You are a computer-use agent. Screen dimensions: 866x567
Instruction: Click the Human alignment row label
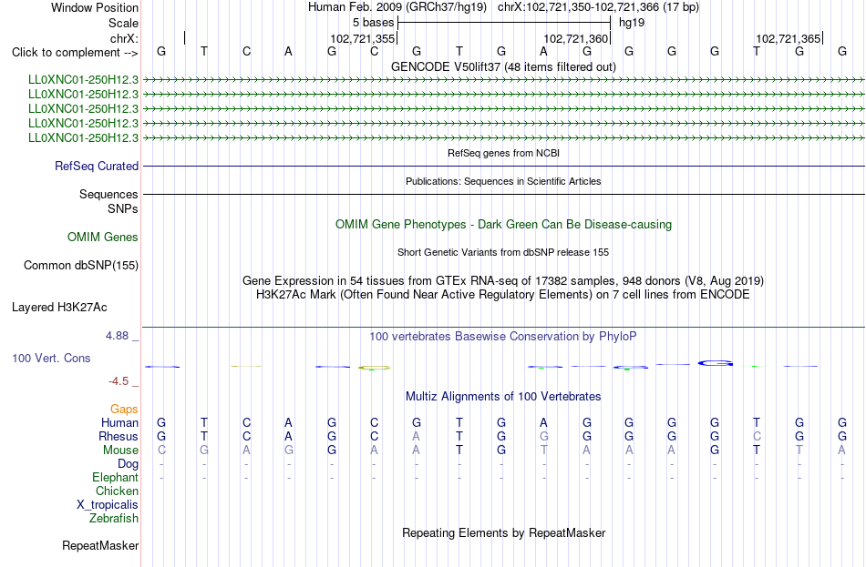point(119,423)
